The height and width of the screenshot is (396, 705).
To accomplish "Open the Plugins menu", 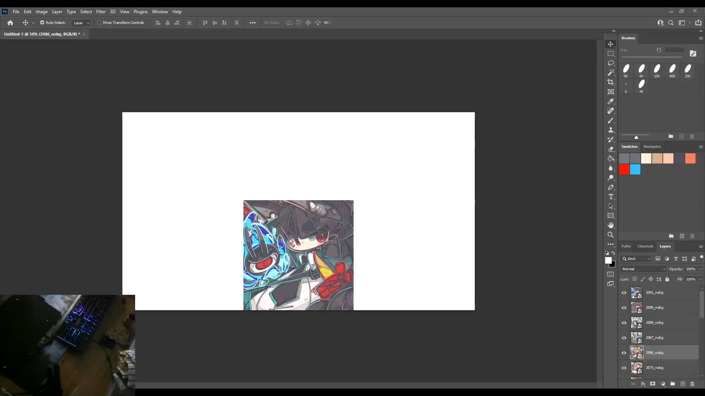I will [141, 12].
